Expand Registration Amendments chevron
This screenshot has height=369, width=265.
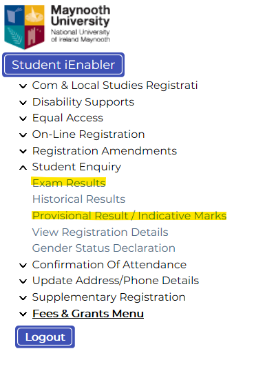23,151
